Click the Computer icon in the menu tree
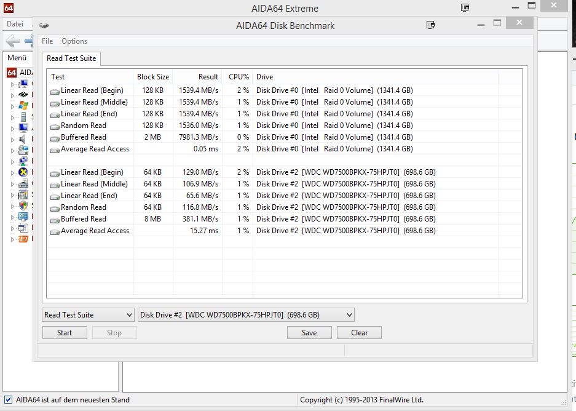The width and height of the screenshot is (576, 411). 23,84
